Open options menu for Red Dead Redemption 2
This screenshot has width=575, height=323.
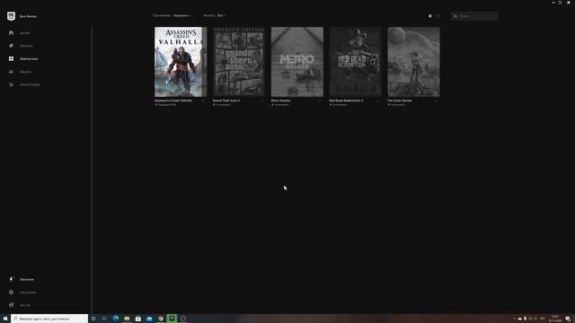coord(378,100)
